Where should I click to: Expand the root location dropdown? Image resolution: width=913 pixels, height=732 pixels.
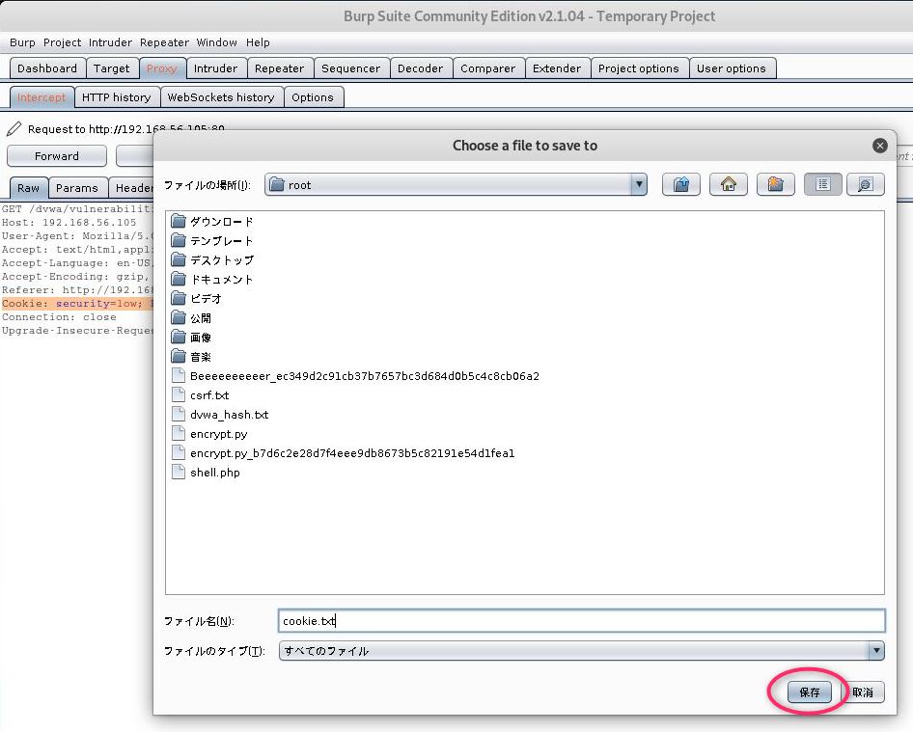click(x=639, y=184)
